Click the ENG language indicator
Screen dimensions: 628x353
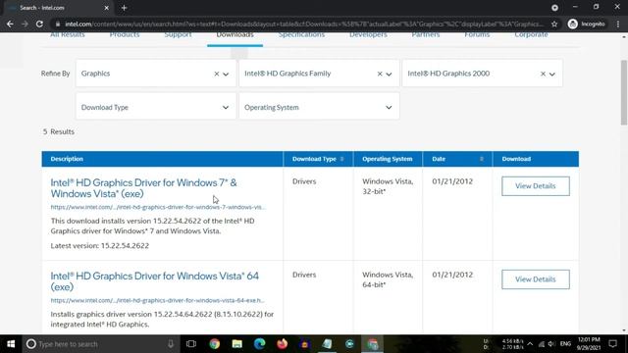565,344
